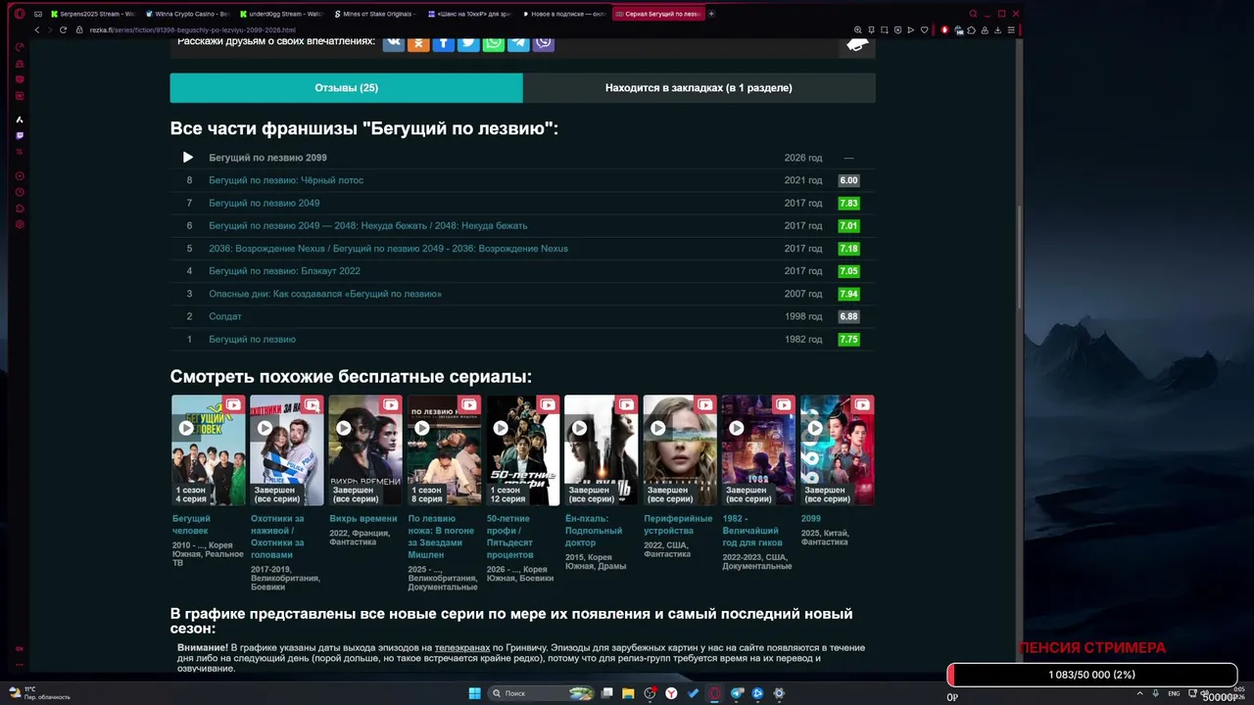Open Бегущий человек series poster

pyautogui.click(x=209, y=450)
